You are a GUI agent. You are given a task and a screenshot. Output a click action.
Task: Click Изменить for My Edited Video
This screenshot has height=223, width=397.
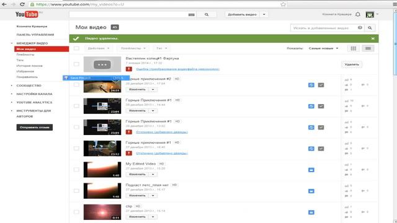(137, 175)
